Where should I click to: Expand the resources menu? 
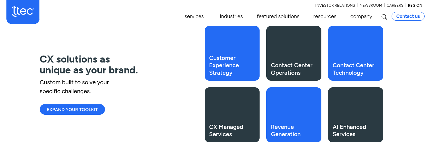[325, 16]
